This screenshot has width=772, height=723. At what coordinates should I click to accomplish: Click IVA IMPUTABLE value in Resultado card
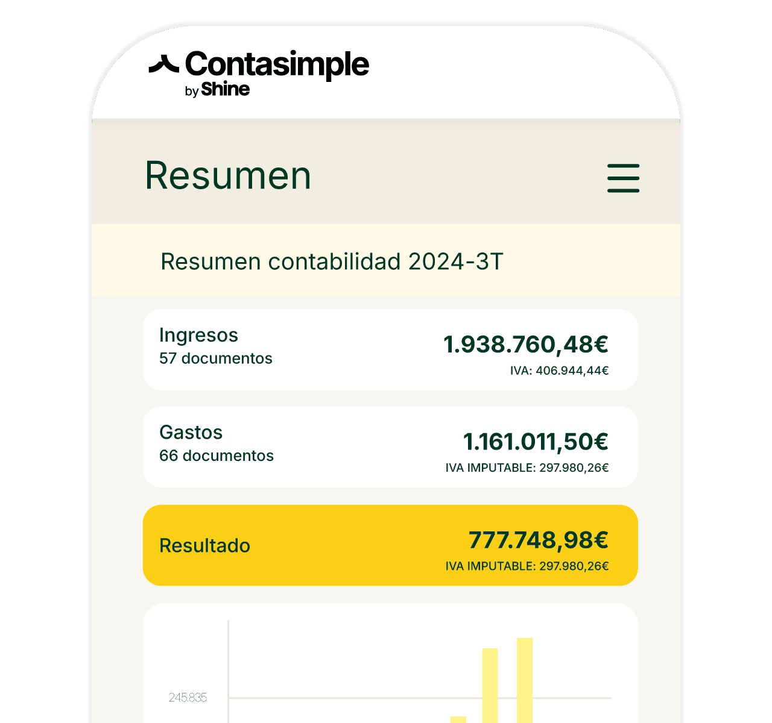[x=527, y=566]
